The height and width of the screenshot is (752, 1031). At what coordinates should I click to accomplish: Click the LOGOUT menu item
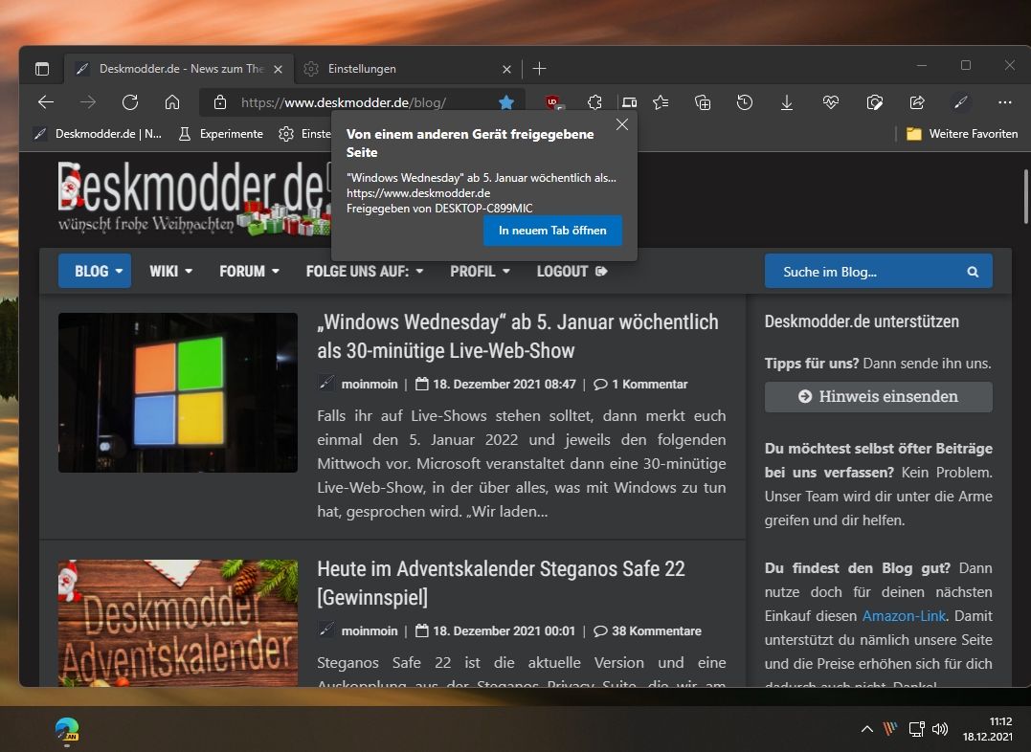click(x=572, y=271)
